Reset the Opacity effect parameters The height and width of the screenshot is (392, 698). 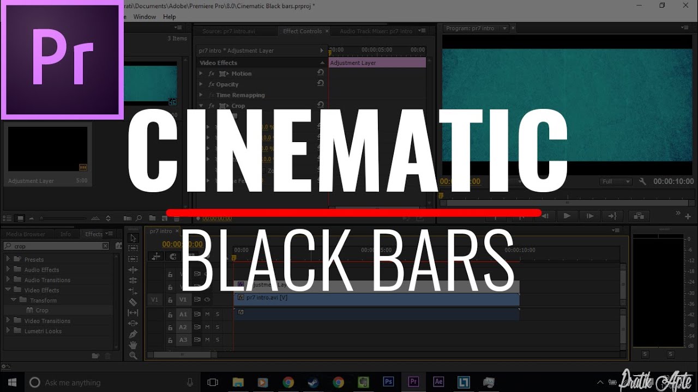pos(321,84)
